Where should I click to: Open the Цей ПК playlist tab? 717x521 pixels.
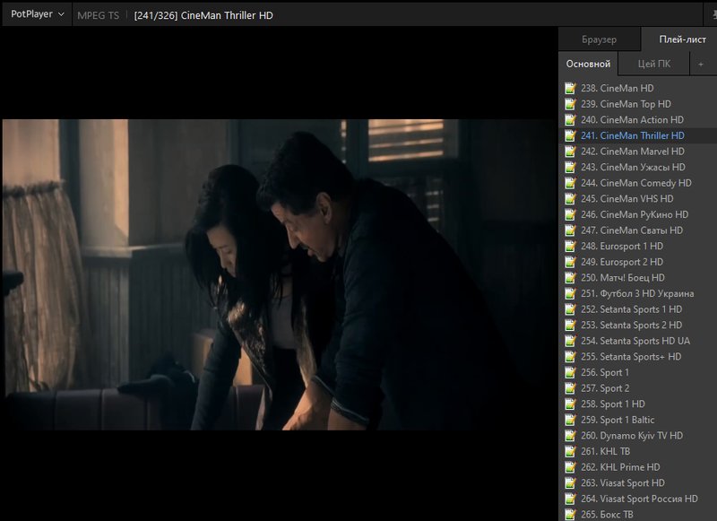click(x=653, y=64)
